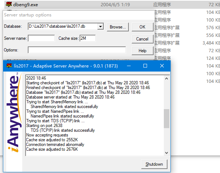Click the 576 KB file size cell

coord(213,28)
